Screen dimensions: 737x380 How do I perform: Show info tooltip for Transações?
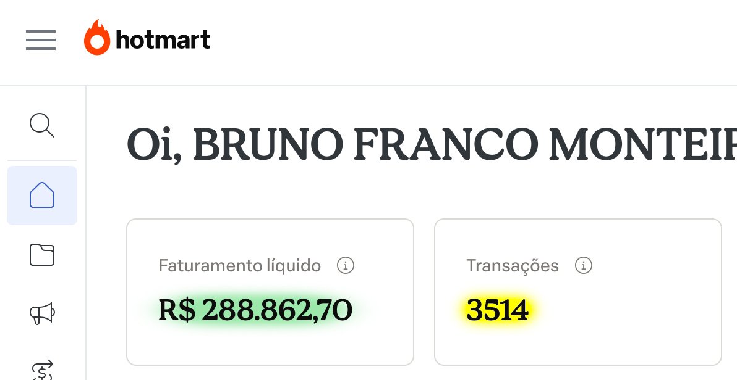tap(583, 266)
